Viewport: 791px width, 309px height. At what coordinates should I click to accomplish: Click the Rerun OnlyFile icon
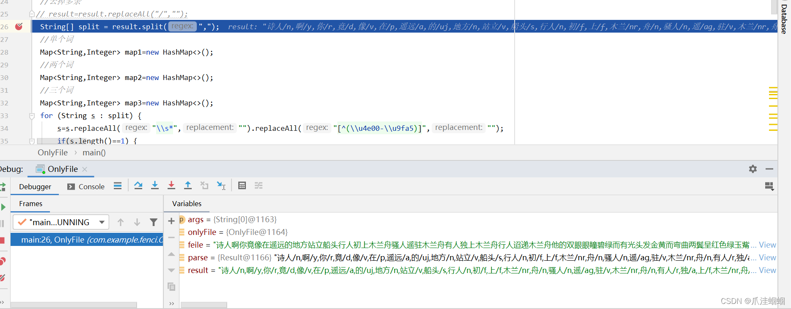coord(3,187)
